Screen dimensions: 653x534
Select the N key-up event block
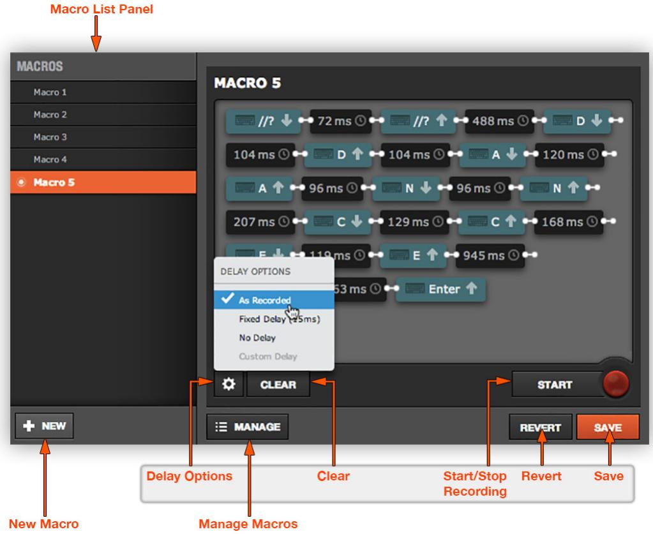(x=553, y=188)
